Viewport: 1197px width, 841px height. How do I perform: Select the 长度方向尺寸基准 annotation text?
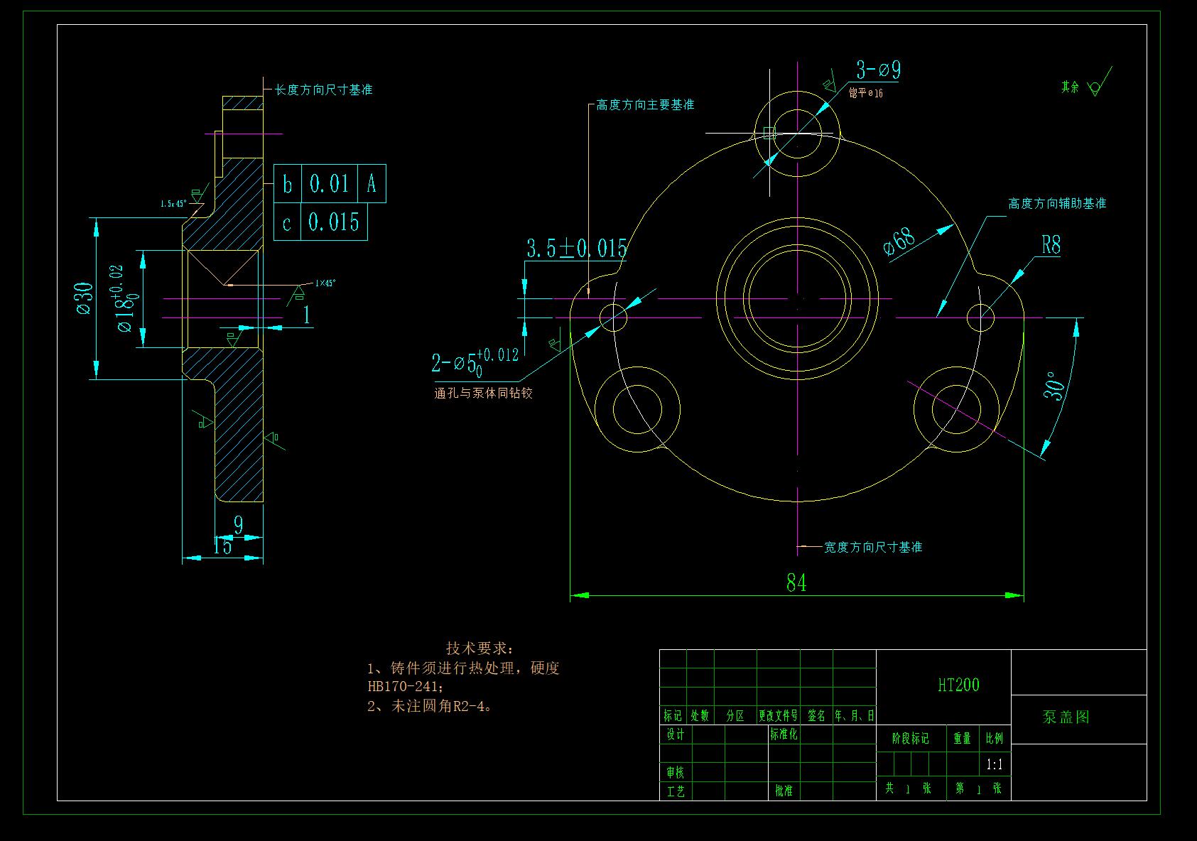[x=324, y=90]
